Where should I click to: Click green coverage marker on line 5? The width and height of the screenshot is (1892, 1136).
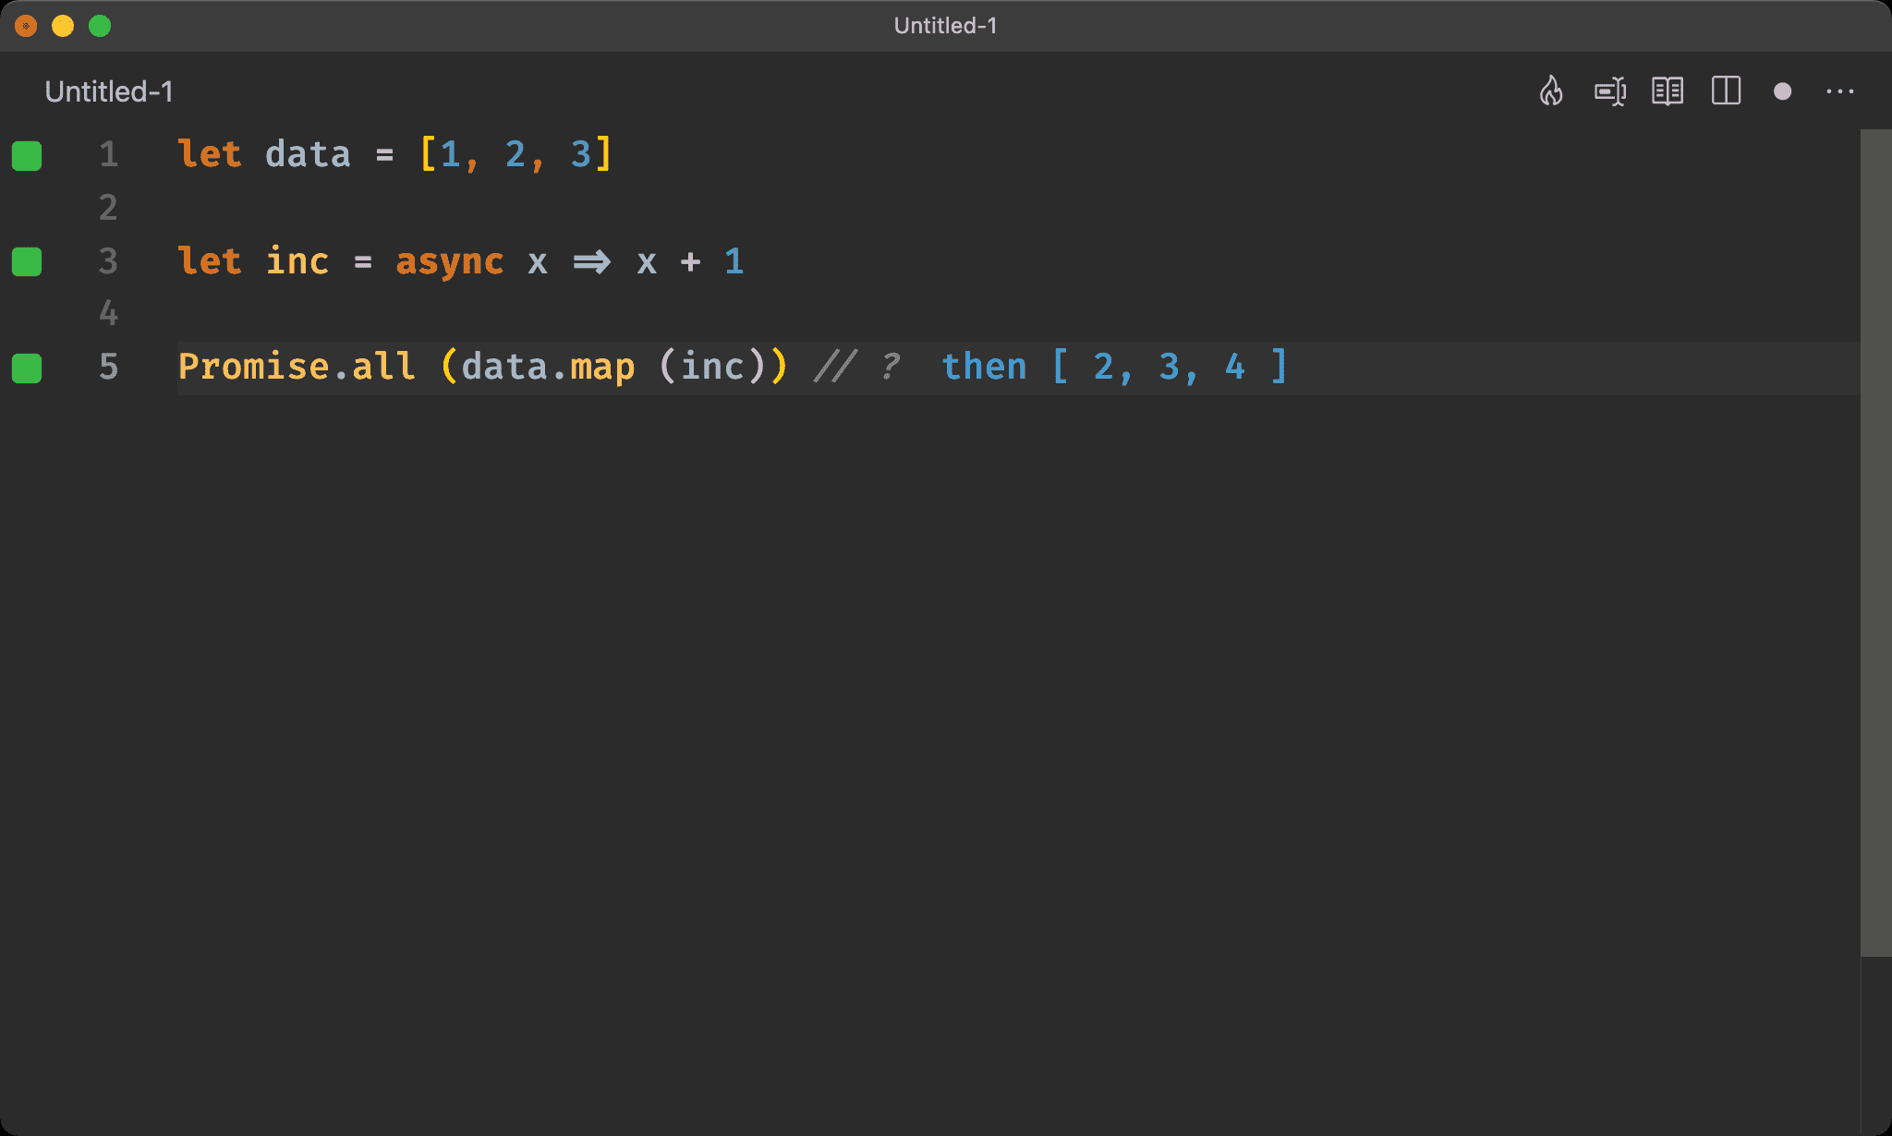27,369
